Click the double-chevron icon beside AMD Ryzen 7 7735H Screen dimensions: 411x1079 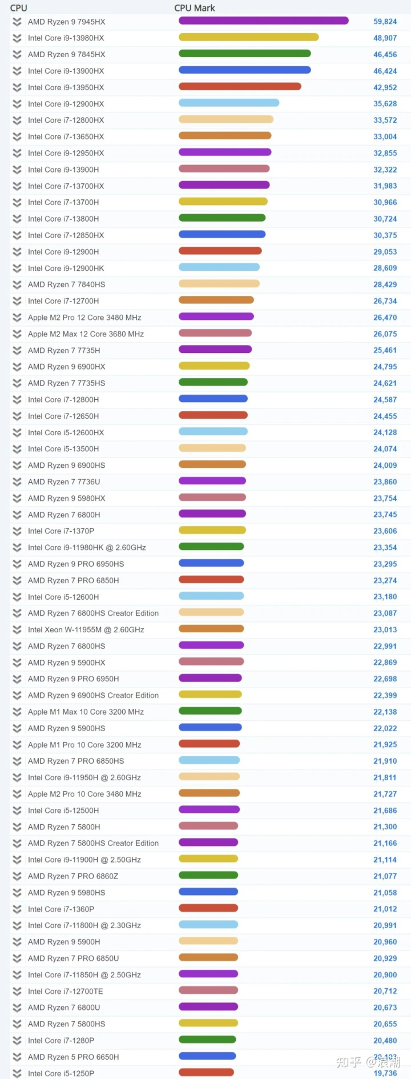point(17,351)
